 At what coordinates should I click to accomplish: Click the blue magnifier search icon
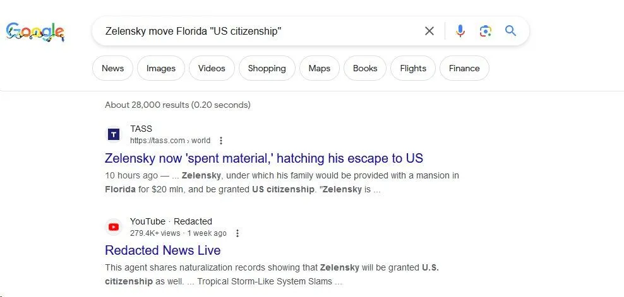click(x=511, y=31)
